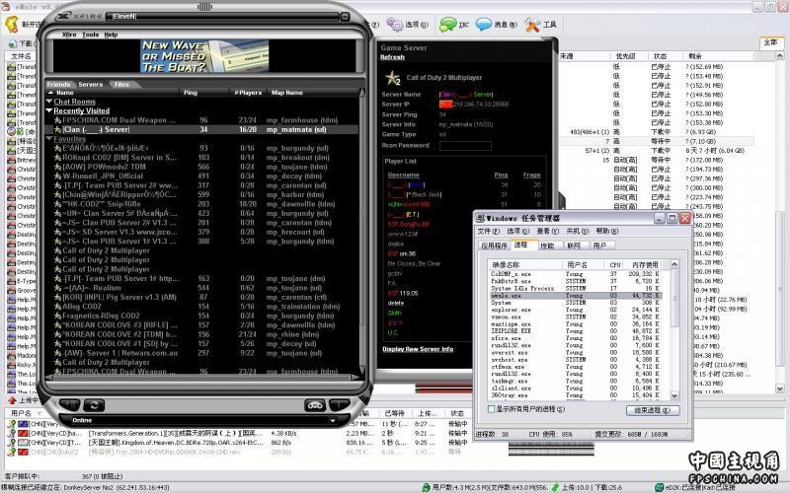Open the Xfire Online status dropdown
790x493 pixels.
click(333, 420)
